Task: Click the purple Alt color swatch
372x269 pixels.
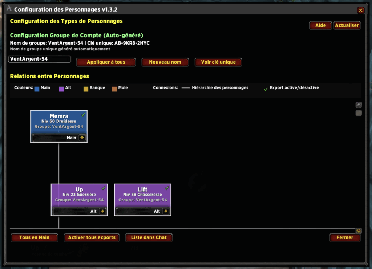Action: tap(61, 89)
